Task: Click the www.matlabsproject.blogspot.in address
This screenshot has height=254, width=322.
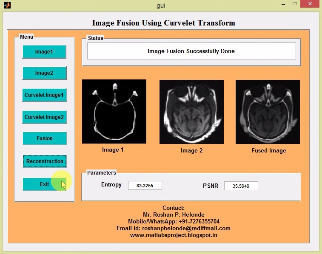Action: coord(174,235)
